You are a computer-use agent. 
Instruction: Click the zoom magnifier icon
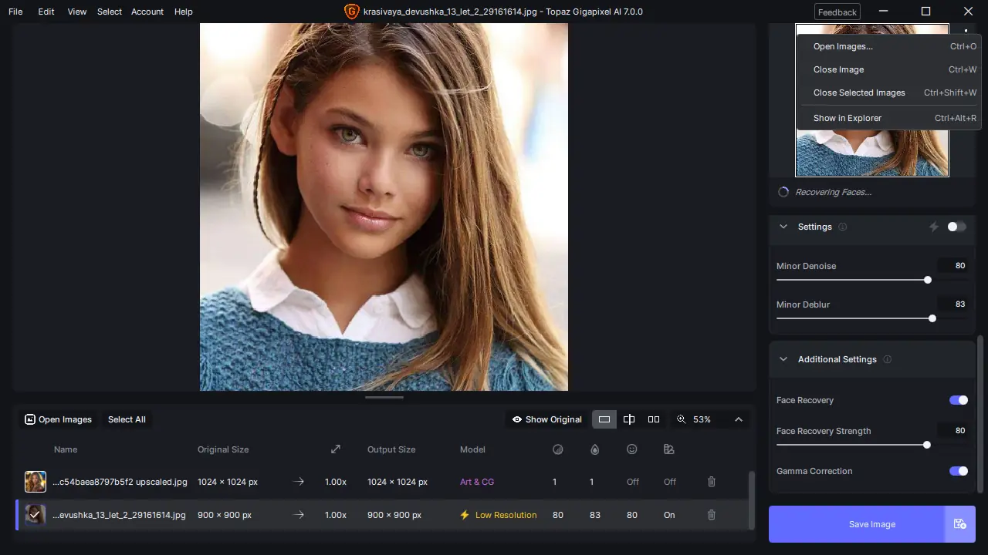click(682, 419)
